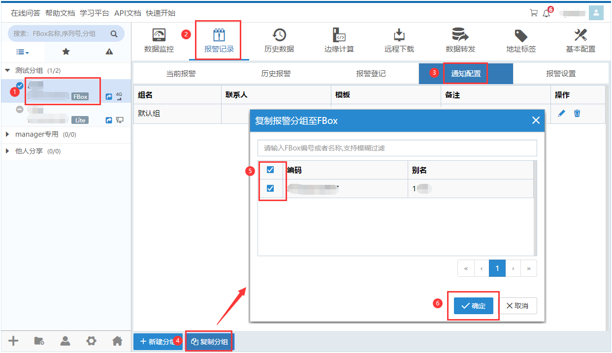Open the 历史数据 history data icon
The height and width of the screenshot is (353, 612).
[x=279, y=36]
